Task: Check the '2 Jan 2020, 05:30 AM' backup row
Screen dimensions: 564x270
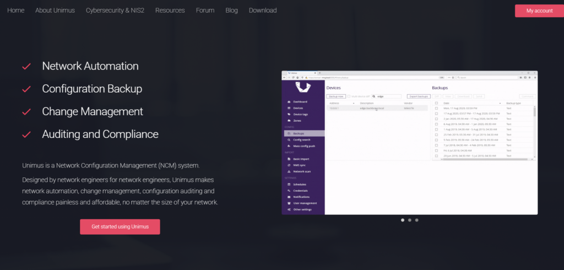Action: click(x=437, y=119)
